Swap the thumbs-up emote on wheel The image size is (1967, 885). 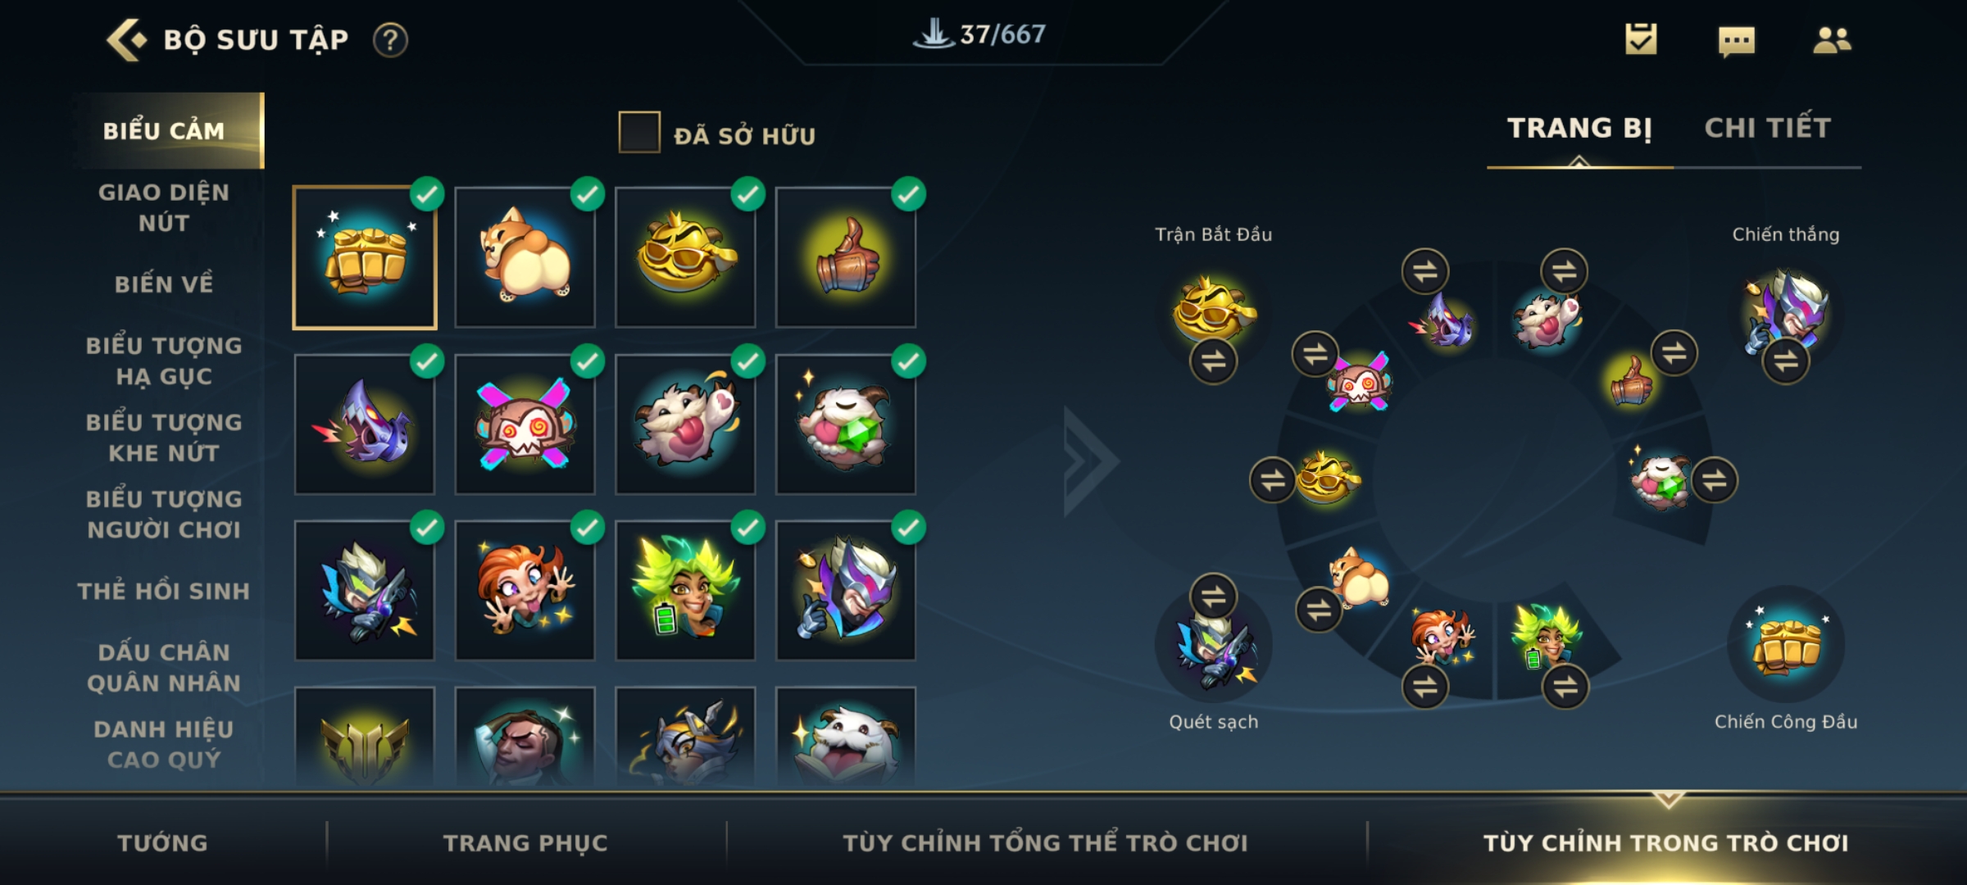click(1674, 353)
